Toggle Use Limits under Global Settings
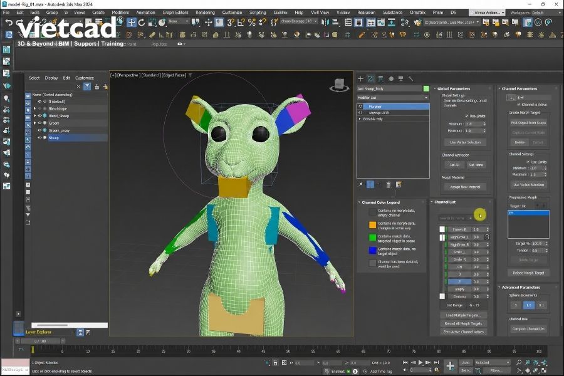Viewport: 564px width, 376px height. click(466, 116)
